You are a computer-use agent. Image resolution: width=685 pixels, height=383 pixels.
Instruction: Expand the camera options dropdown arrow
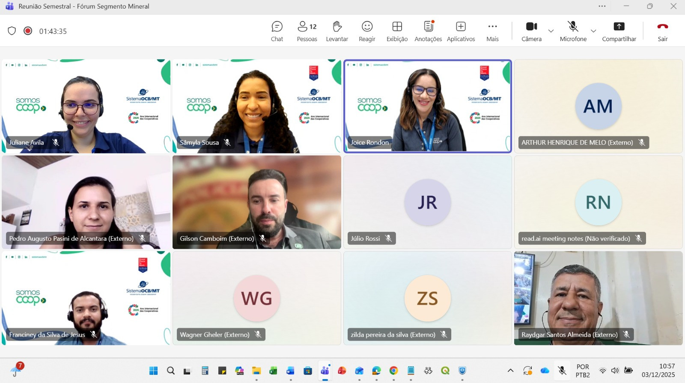(551, 31)
